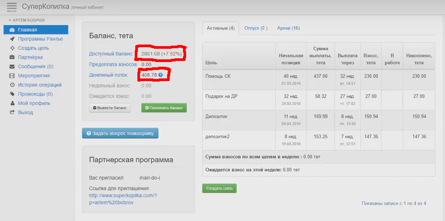Click the Доступный баланс link
Screen dimensions: 445x221
click(111, 54)
